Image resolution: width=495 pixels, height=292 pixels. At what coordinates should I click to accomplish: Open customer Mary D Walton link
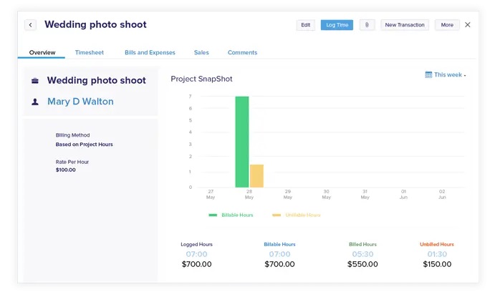(x=80, y=102)
